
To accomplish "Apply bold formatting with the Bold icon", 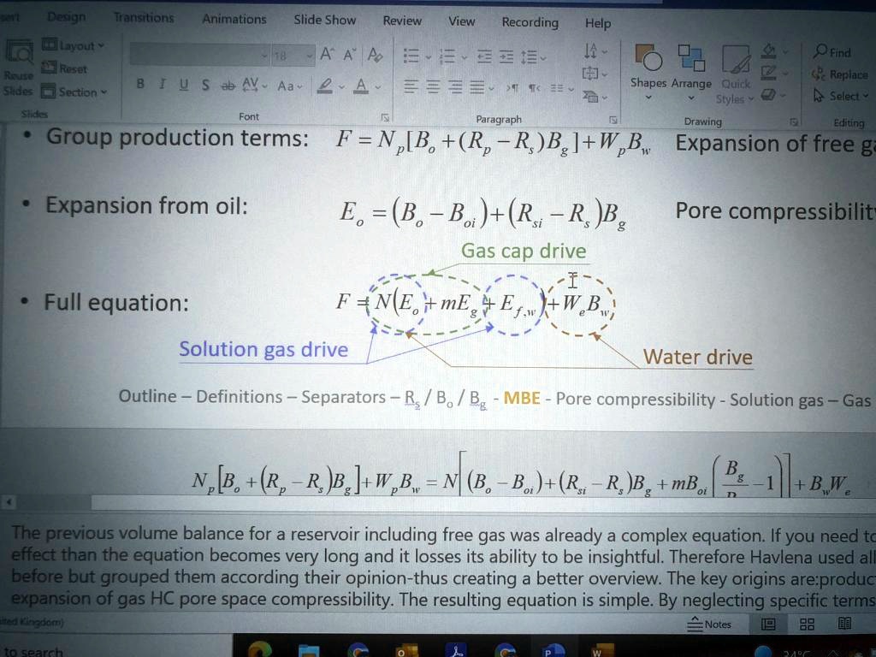I will pyautogui.click(x=139, y=84).
